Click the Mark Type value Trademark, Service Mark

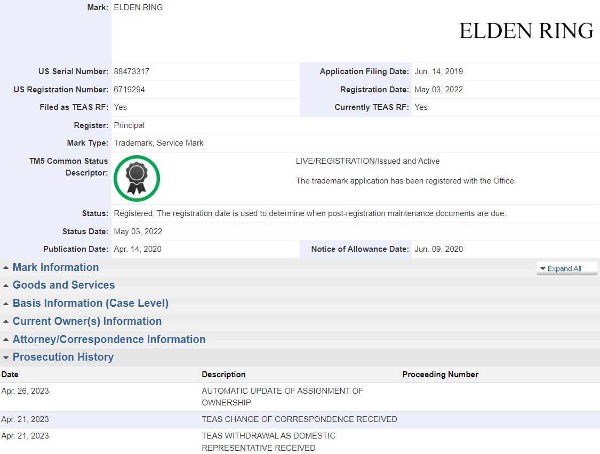[x=158, y=143]
